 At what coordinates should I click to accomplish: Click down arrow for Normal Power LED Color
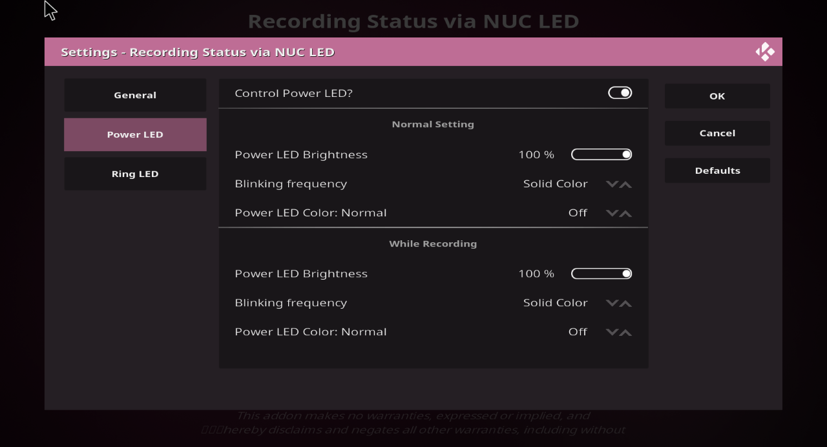612,213
